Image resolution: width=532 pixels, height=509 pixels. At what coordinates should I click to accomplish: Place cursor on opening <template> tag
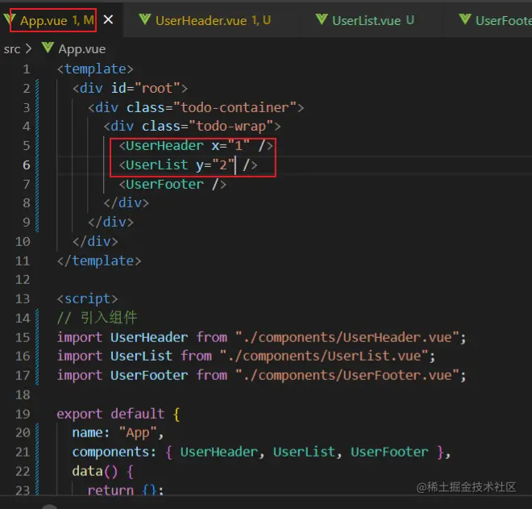point(95,69)
